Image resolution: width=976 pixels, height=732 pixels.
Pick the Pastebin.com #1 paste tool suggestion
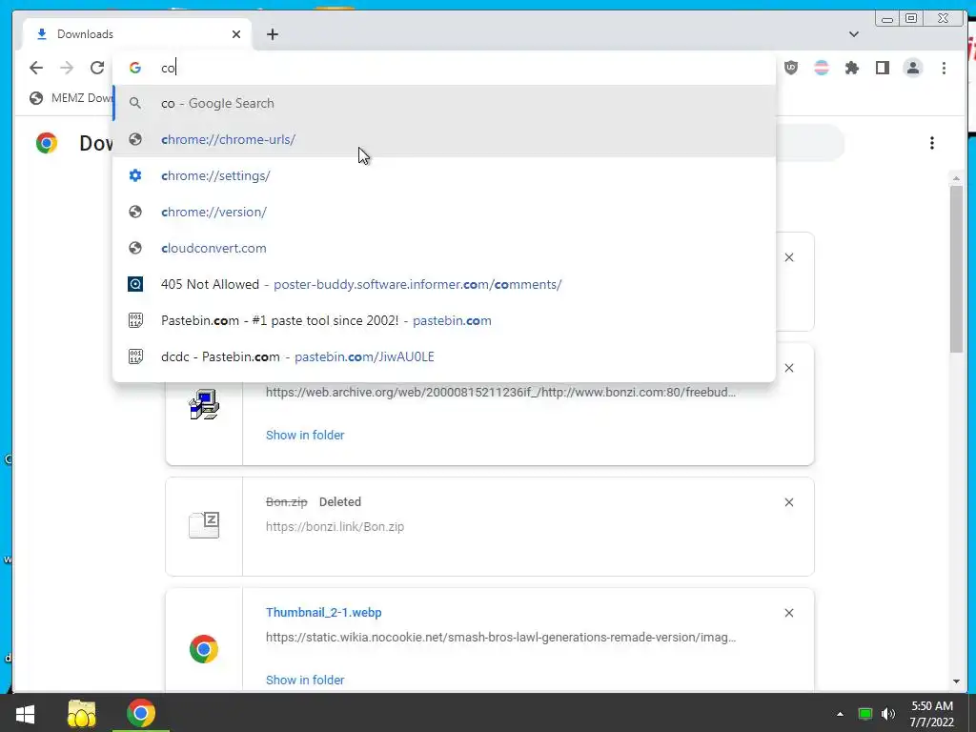(444, 320)
